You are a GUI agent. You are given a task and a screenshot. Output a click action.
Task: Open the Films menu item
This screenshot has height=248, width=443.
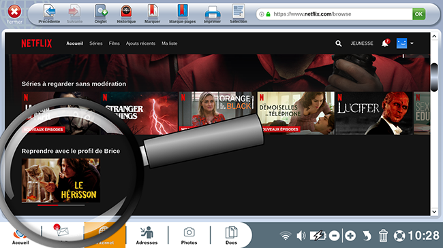click(x=114, y=43)
